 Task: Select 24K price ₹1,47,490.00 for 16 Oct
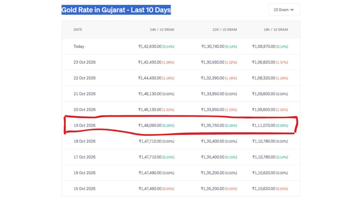click(x=150, y=173)
